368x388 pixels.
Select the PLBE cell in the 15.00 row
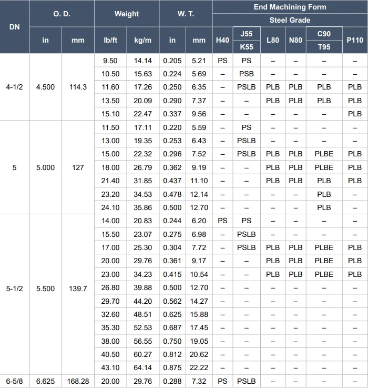coord(324,154)
